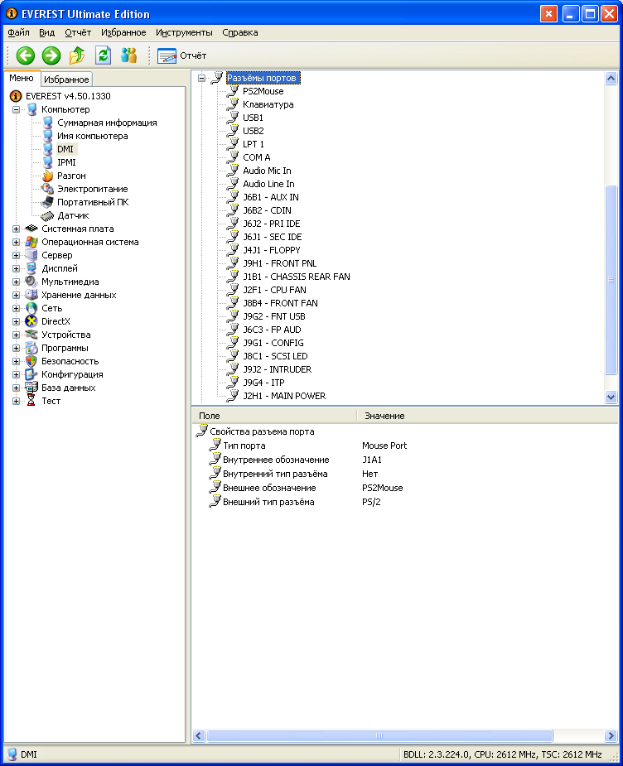Viewport: 623px width, 766px height.
Task: Select J9J2 - INTRUDER entry
Action: 277,369
